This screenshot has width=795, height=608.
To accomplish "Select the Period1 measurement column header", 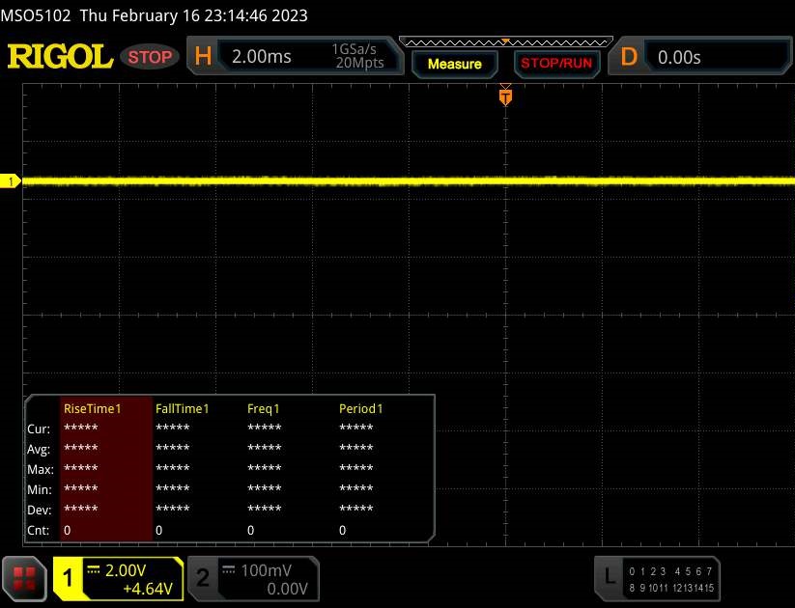I will coord(360,409).
